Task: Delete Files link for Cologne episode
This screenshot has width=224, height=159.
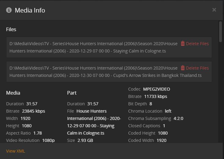Action: [x=197, y=44]
